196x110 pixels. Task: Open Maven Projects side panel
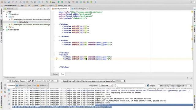[194, 16]
